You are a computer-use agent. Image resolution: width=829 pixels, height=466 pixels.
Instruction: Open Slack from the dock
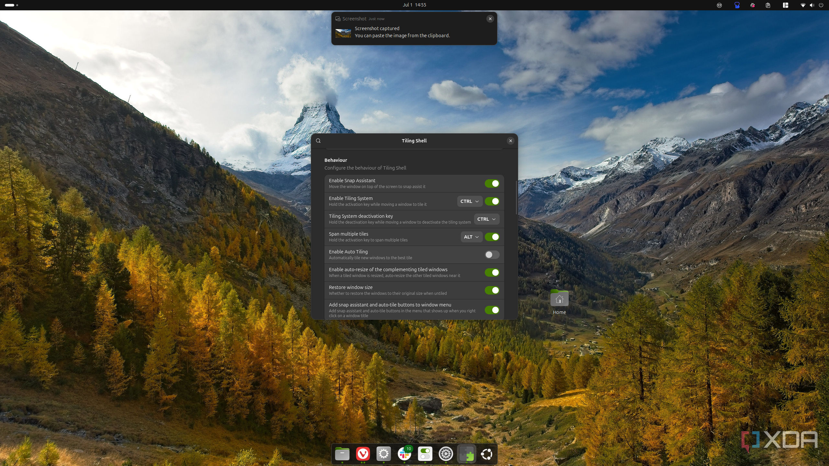click(404, 454)
